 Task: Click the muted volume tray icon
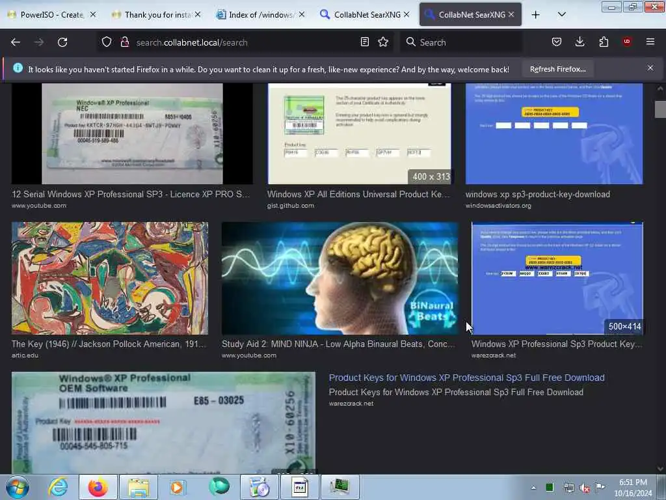click(585, 488)
